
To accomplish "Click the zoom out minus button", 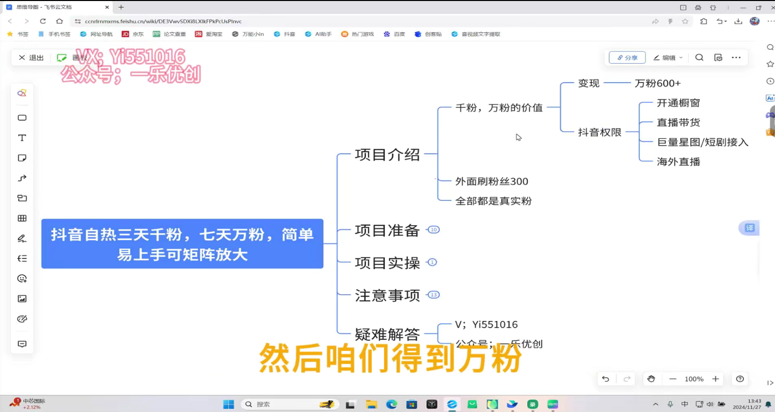I will point(673,379).
